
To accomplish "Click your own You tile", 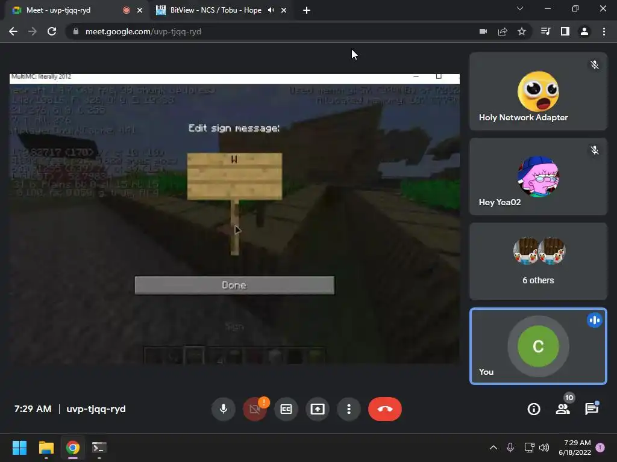I will [538, 346].
